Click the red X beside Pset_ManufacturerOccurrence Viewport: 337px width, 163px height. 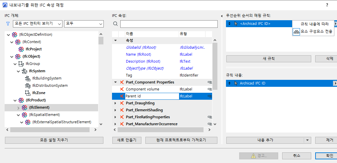122,124
